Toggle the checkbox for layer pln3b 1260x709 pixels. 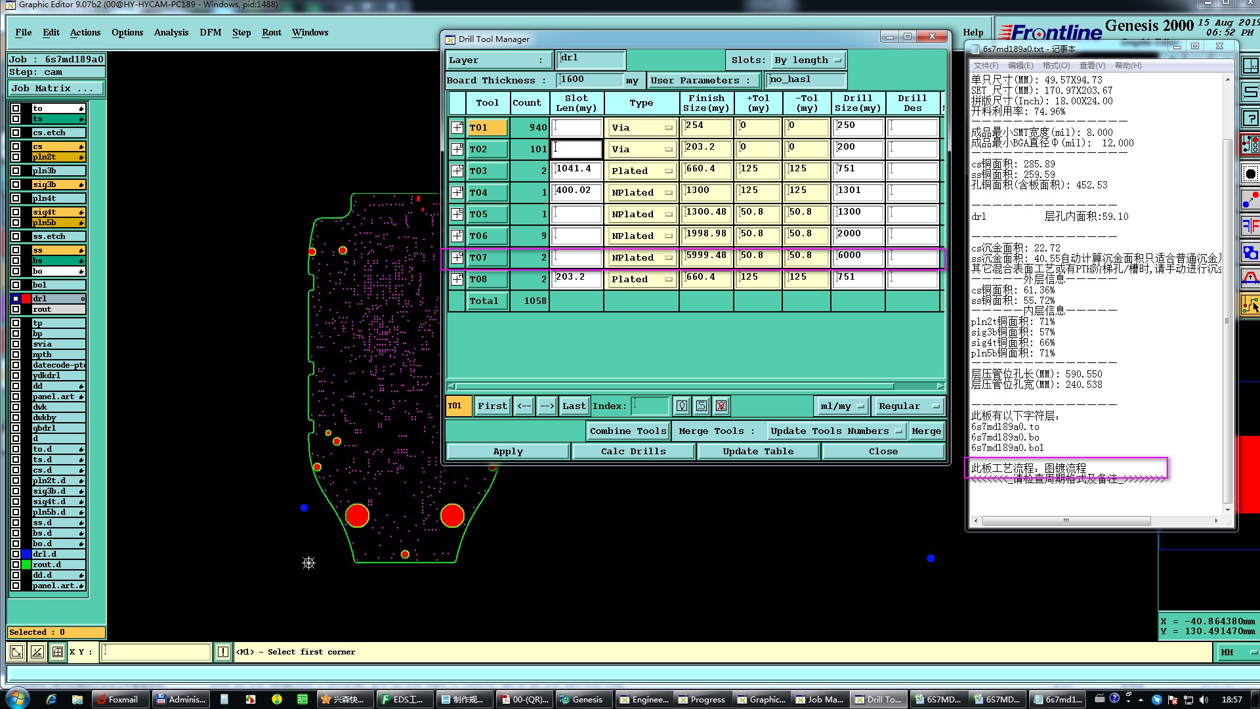coord(16,171)
